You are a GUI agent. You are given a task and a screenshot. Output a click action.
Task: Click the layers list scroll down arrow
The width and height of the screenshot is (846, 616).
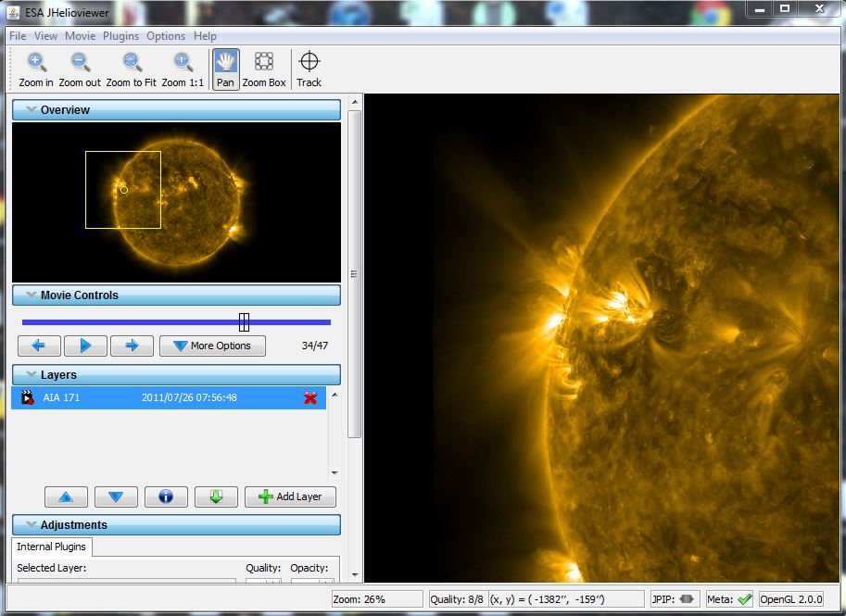(x=335, y=473)
